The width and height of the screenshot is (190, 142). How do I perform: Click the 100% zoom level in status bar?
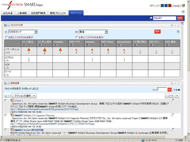pos(181,140)
